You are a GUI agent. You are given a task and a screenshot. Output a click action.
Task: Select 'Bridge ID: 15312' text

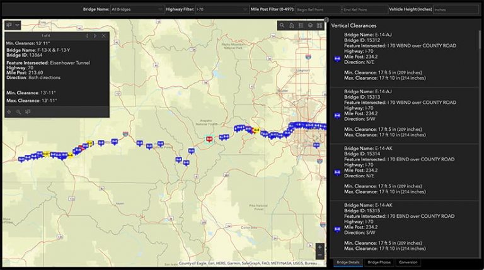(x=362, y=40)
